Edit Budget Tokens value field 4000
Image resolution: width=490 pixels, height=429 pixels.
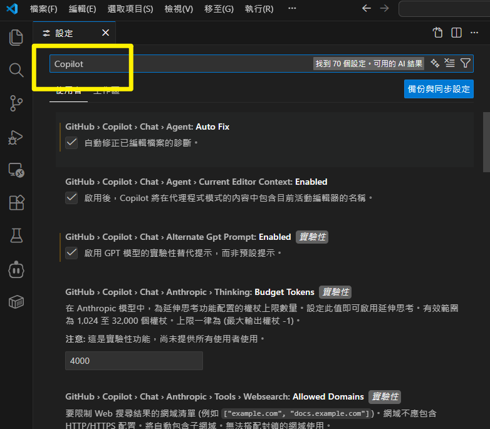coord(134,361)
